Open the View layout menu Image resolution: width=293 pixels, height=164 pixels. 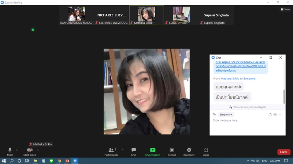point(285,9)
